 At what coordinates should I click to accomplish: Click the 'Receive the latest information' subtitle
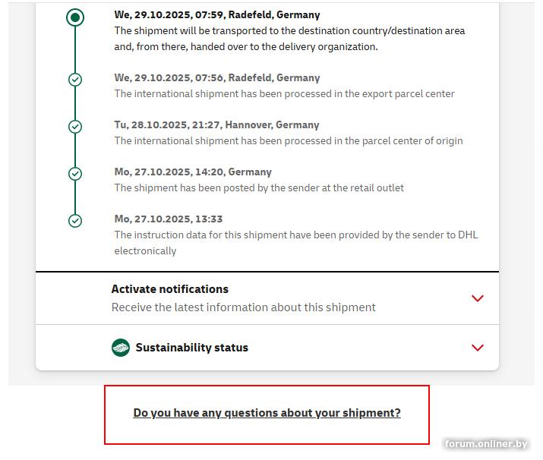tap(244, 307)
